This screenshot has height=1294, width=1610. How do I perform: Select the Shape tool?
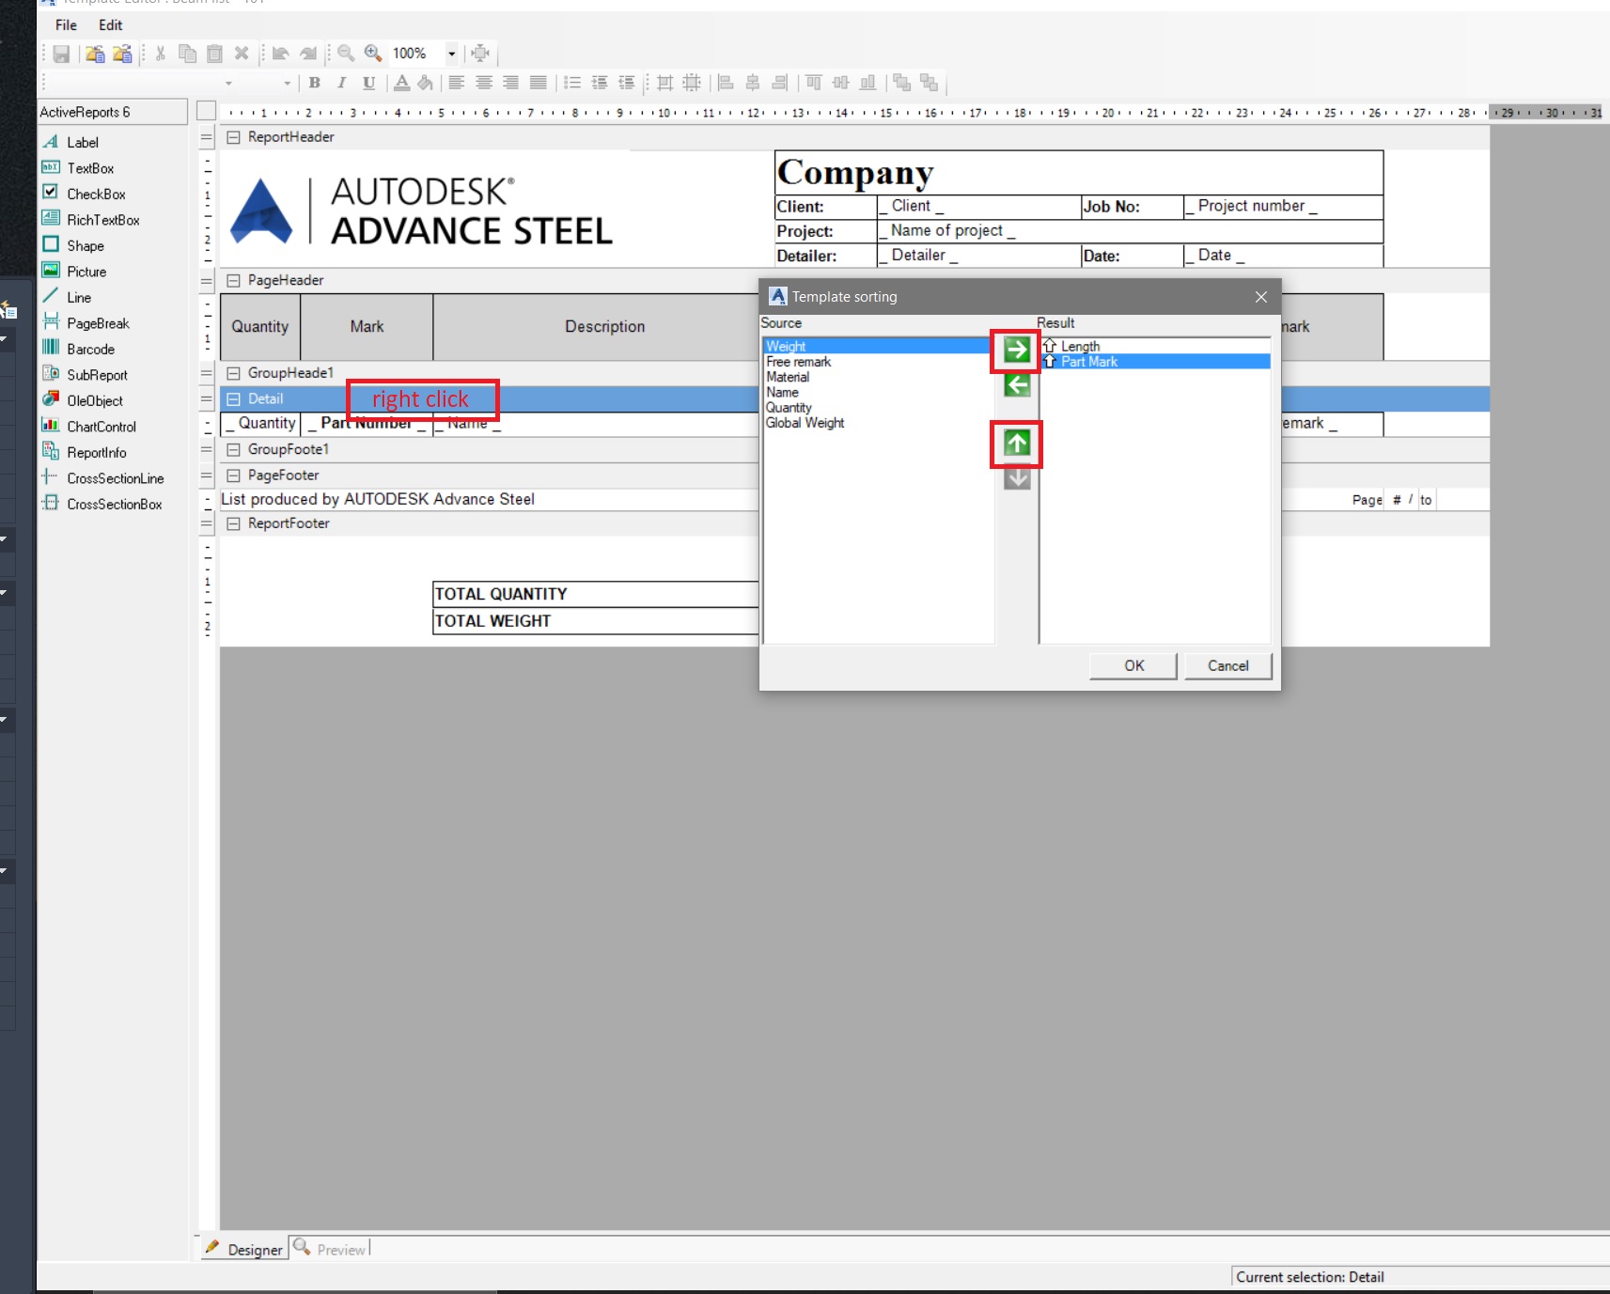tap(73, 245)
